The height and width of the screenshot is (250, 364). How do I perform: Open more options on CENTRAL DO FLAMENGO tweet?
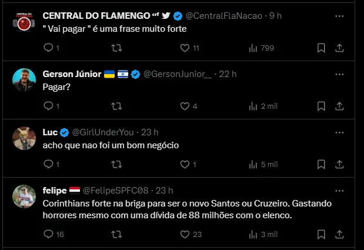[339, 16]
